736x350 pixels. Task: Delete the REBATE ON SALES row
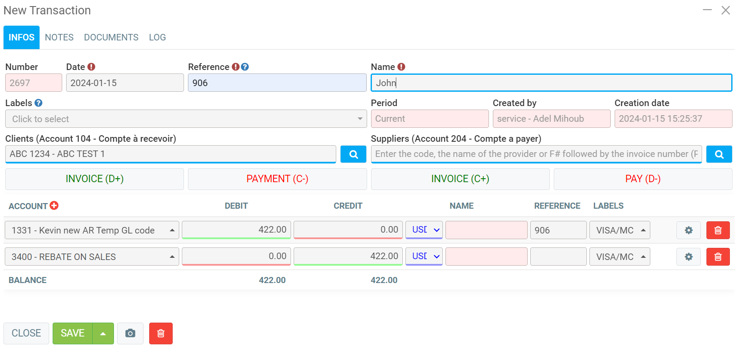tap(718, 257)
